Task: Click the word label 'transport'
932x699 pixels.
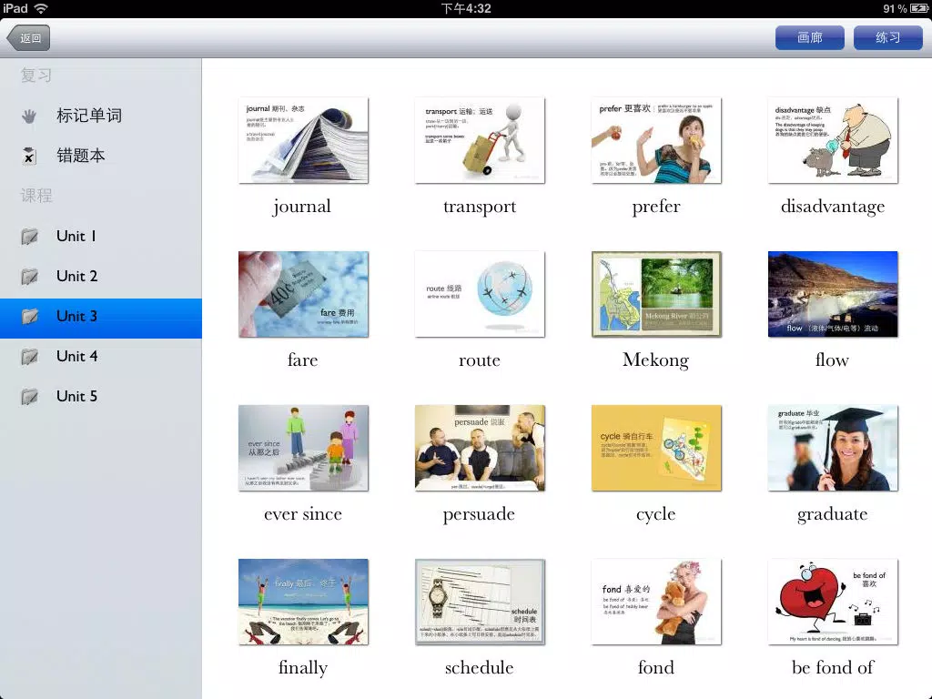Action: point(480,207)
